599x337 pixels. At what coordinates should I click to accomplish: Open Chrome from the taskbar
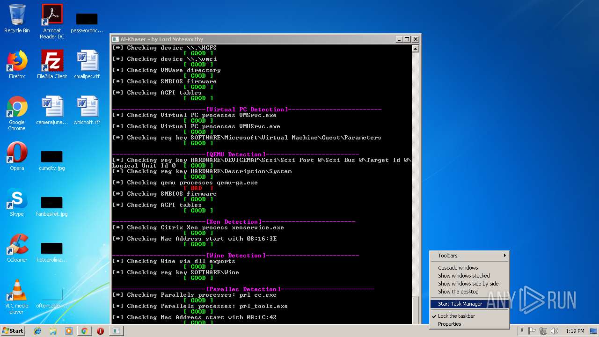[x=84, y=331]
